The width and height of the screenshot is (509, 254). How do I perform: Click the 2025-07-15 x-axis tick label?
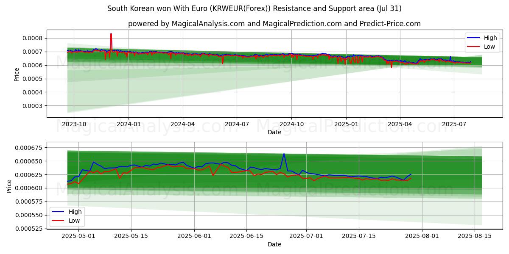tap(359, 236)
